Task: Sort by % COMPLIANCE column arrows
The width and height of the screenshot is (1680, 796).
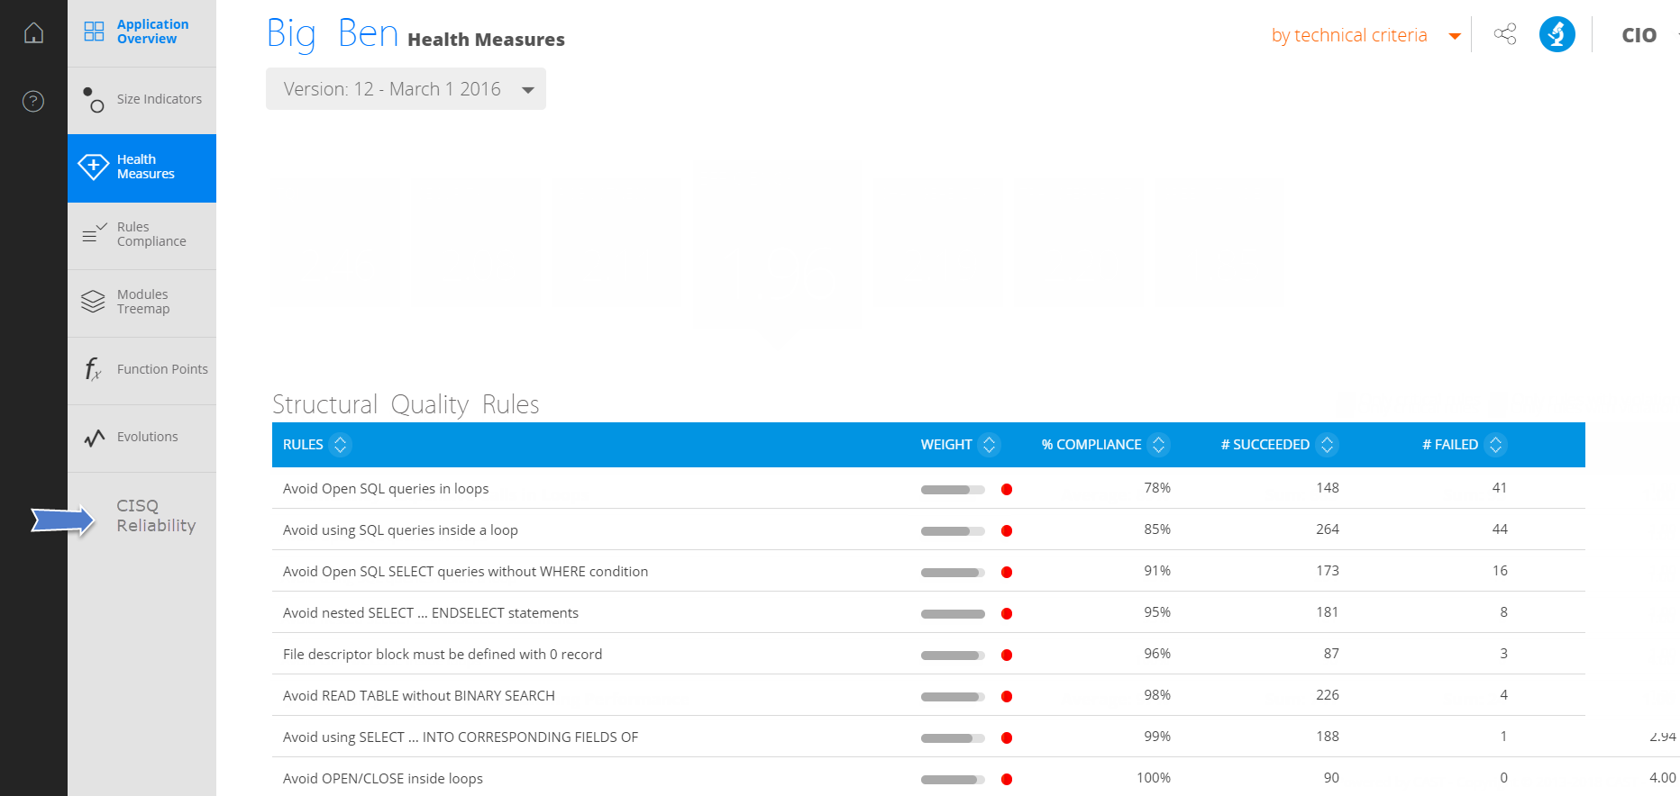Action: click(x=1159, y=445)
